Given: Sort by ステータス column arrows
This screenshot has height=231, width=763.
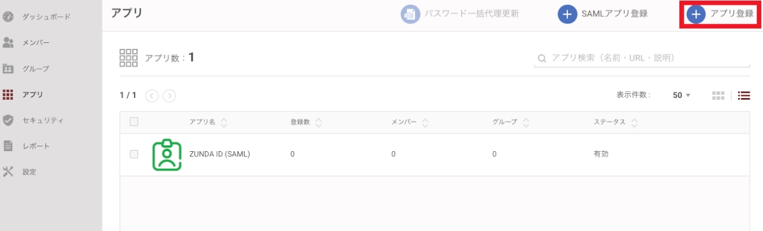Looking at the screenshot, I should point(634,122).
